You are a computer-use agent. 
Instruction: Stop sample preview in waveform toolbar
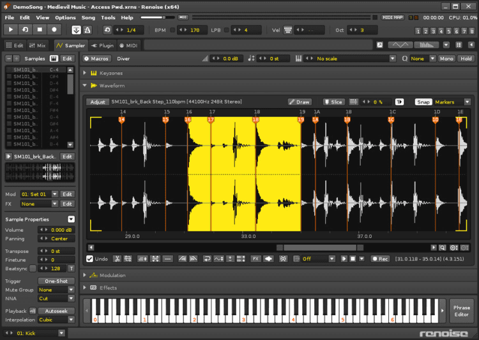click(353, 259)
